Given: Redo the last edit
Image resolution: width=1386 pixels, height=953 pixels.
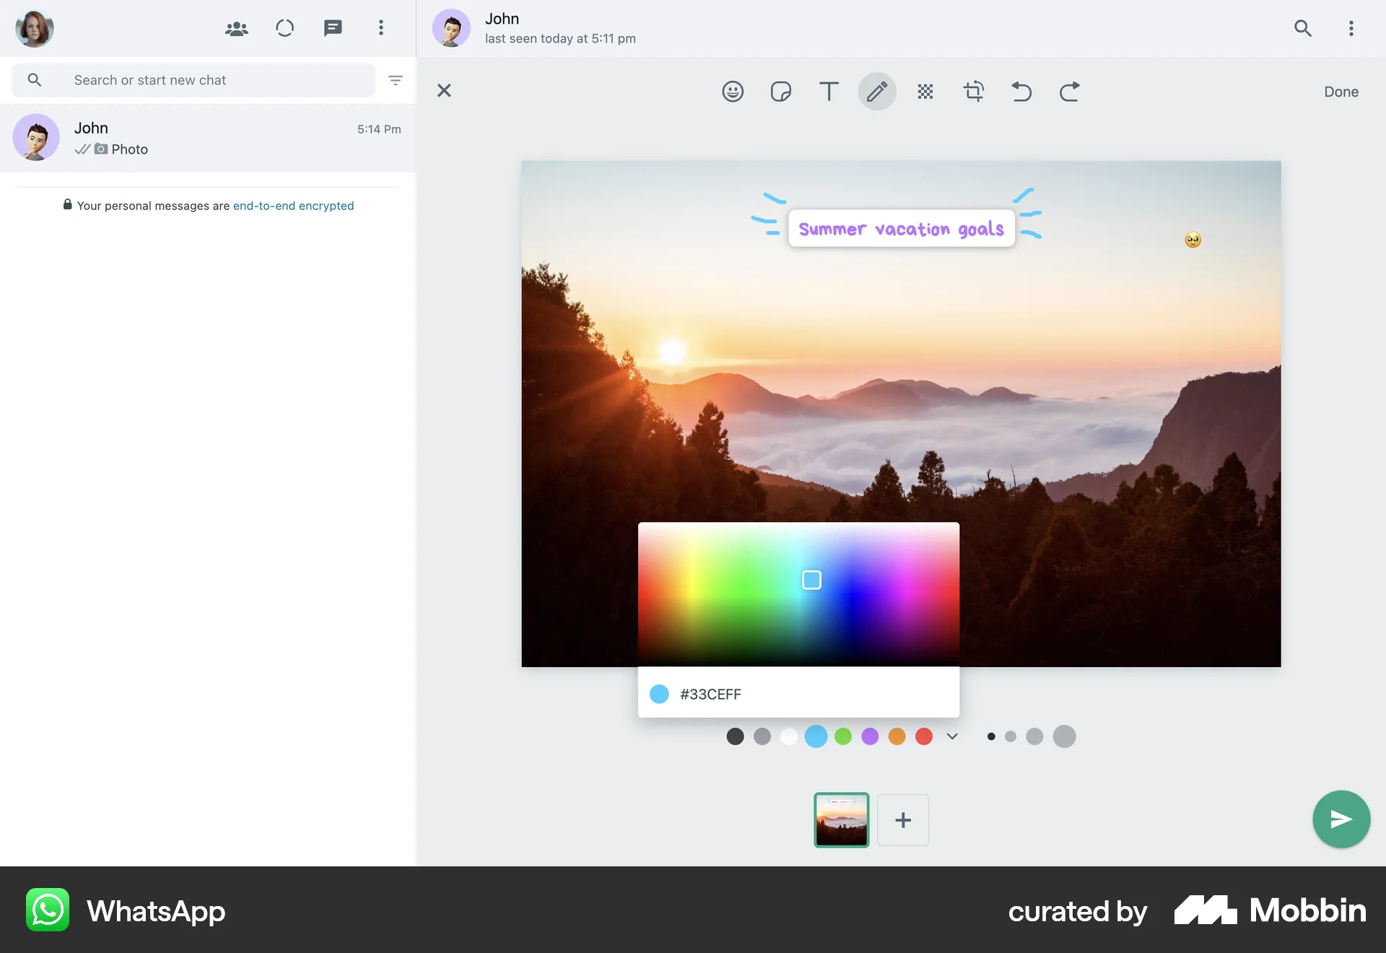Looking at the screenshot, I should point(1068,91).
